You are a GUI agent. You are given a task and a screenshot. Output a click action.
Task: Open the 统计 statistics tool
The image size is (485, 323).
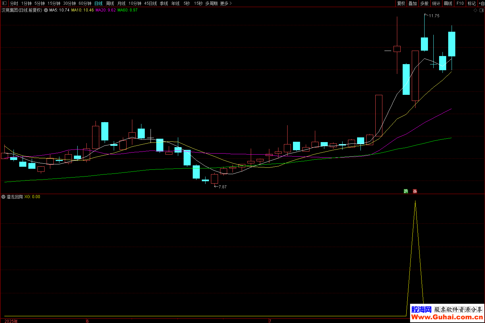point(436,3)
